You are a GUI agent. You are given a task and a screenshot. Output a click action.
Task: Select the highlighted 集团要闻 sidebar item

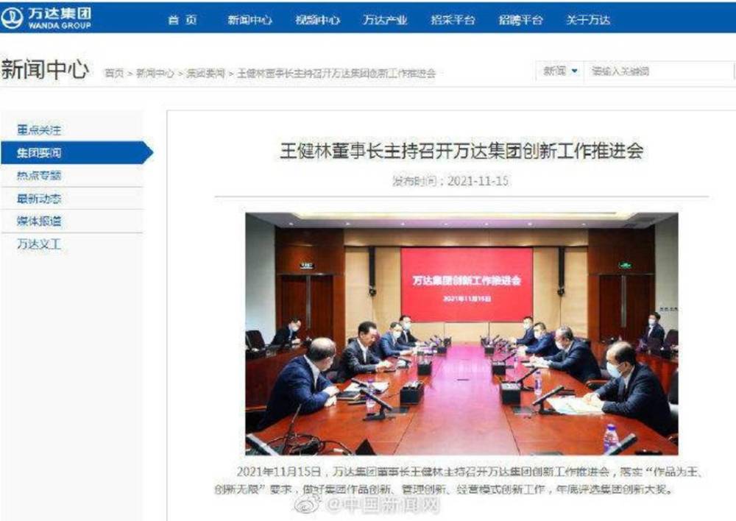[x=77, y=152]
